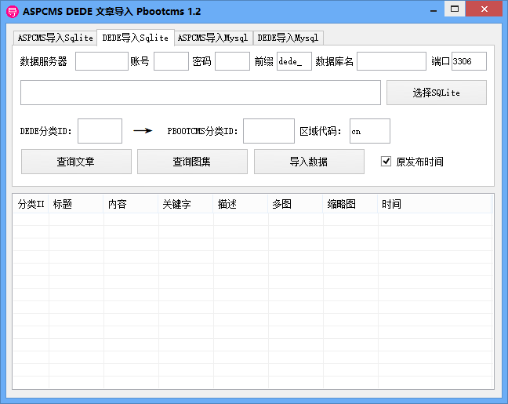The height and width of the screenshot is (404, 508).
Task: Open the ASPCMS导入Mysql tab
Action: tap(213, 38)
